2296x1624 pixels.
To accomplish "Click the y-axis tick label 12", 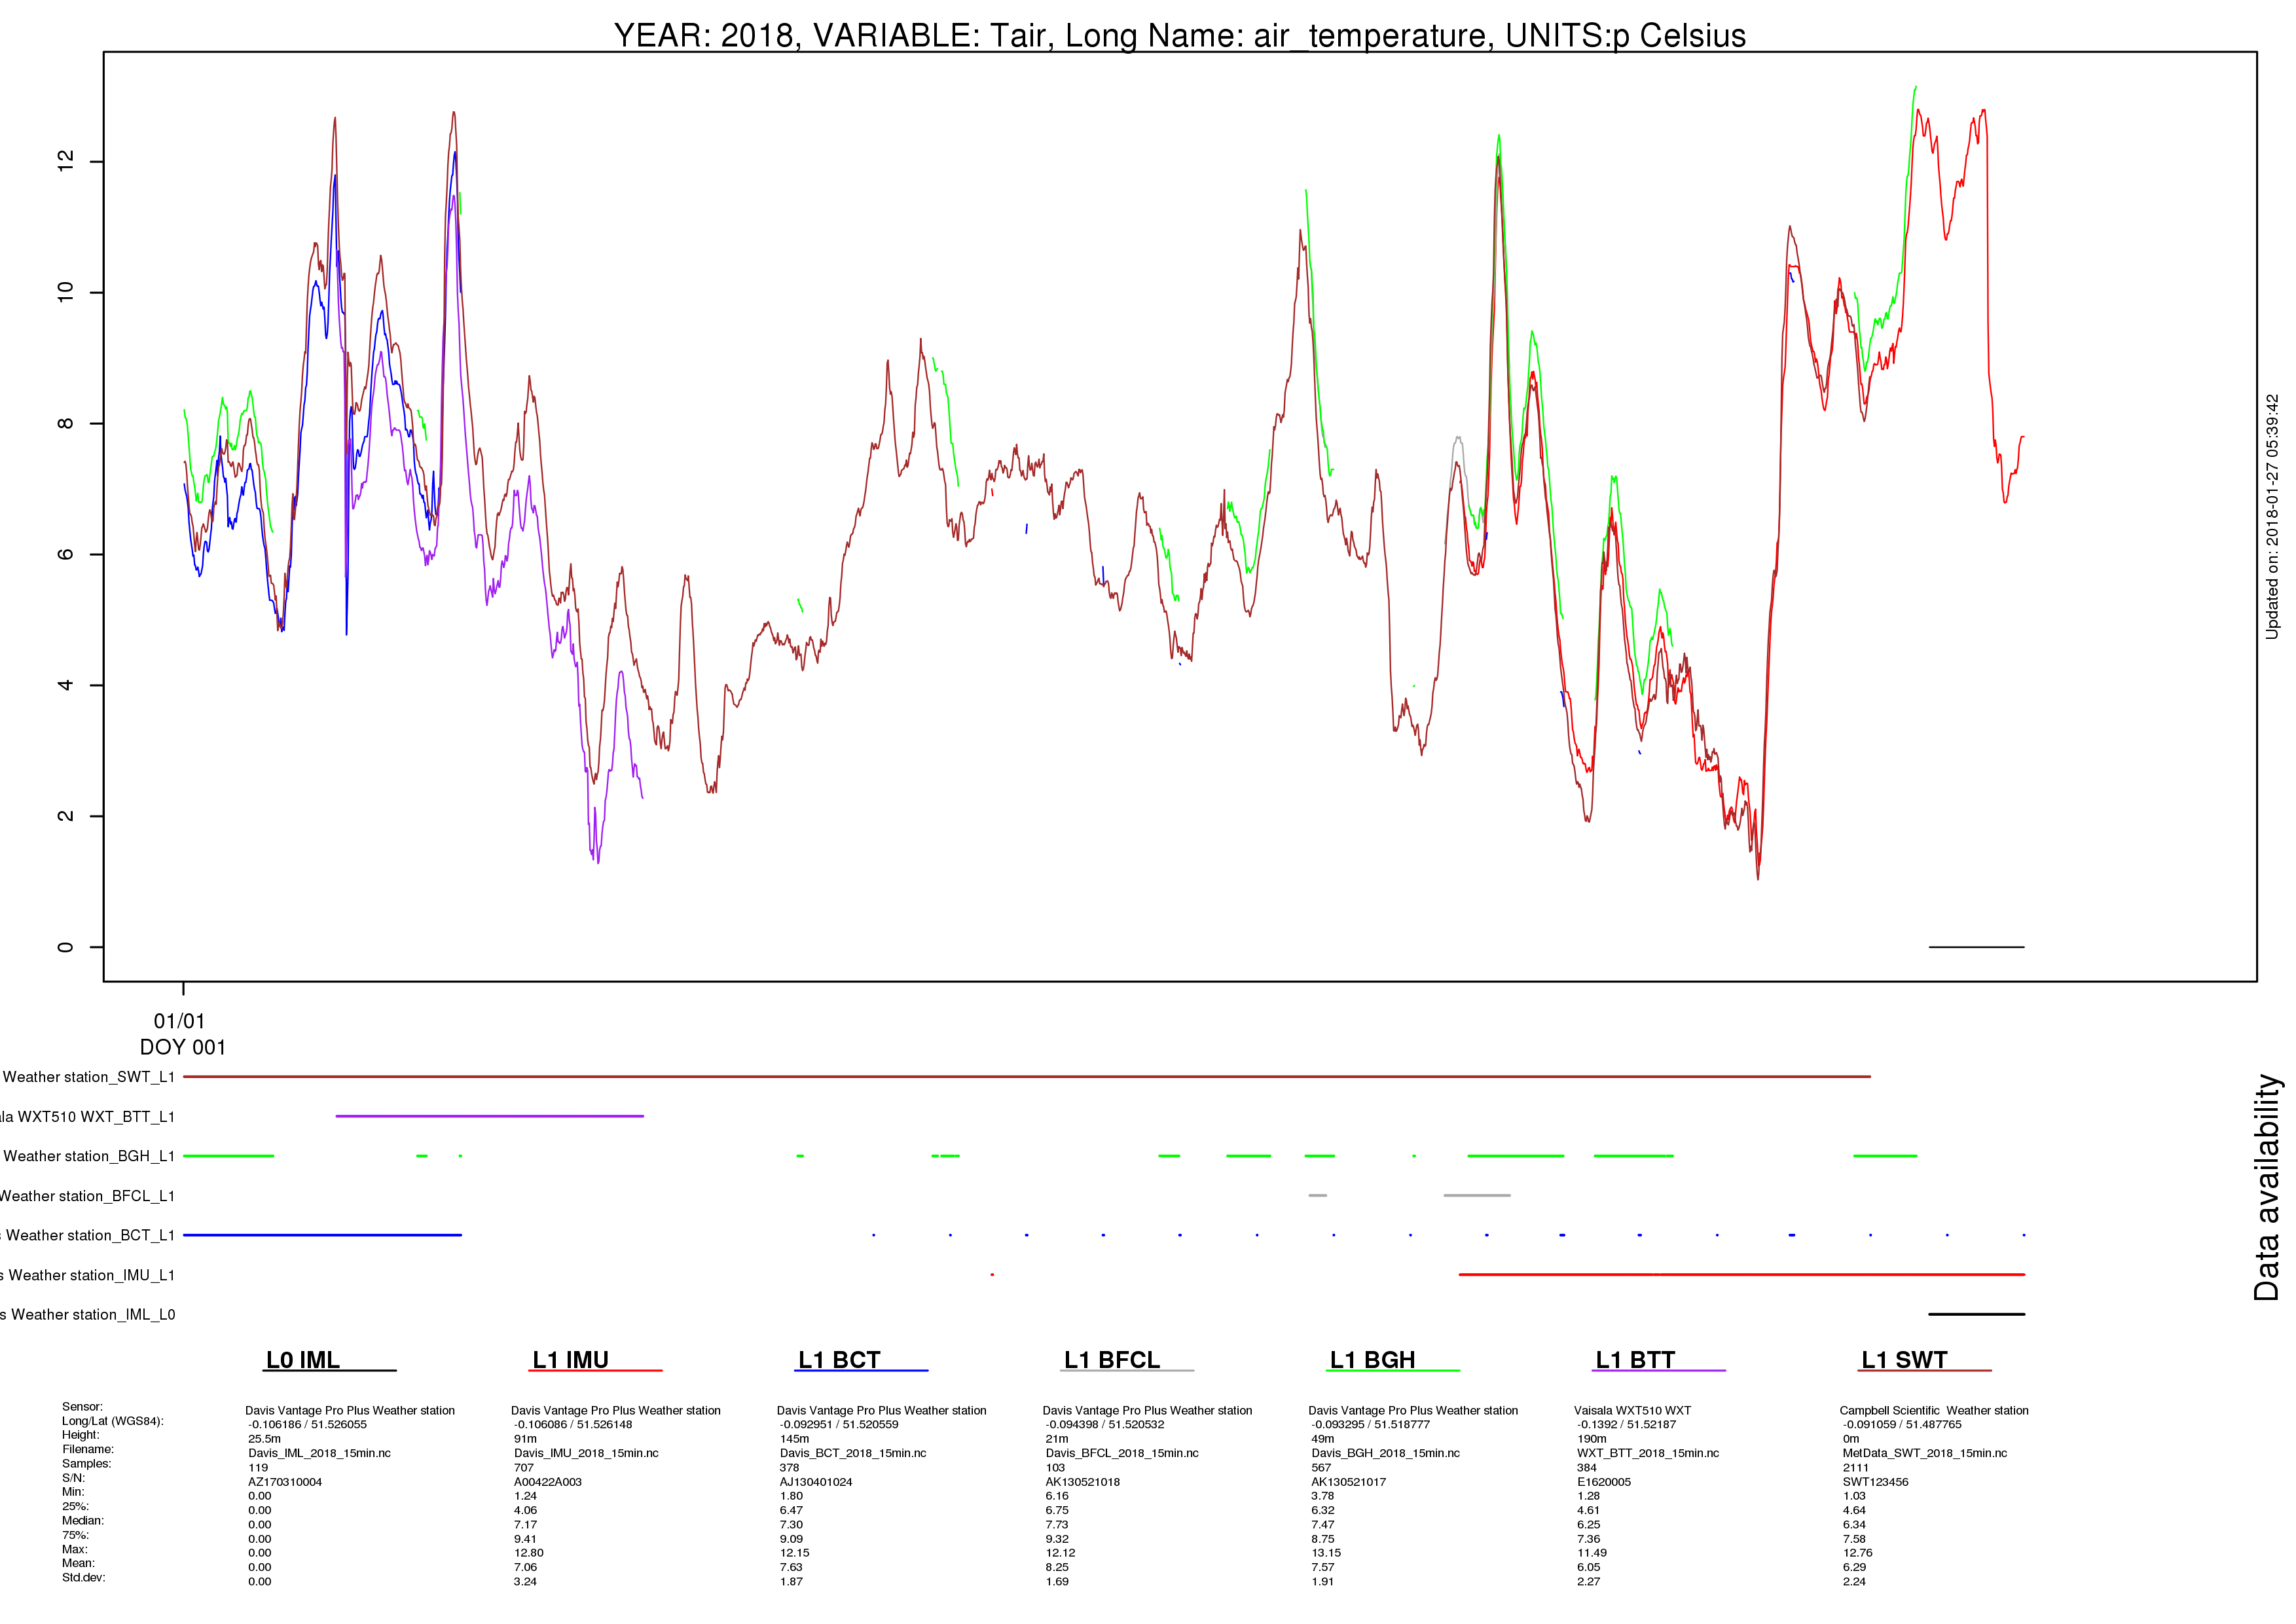I will point(66,161).
